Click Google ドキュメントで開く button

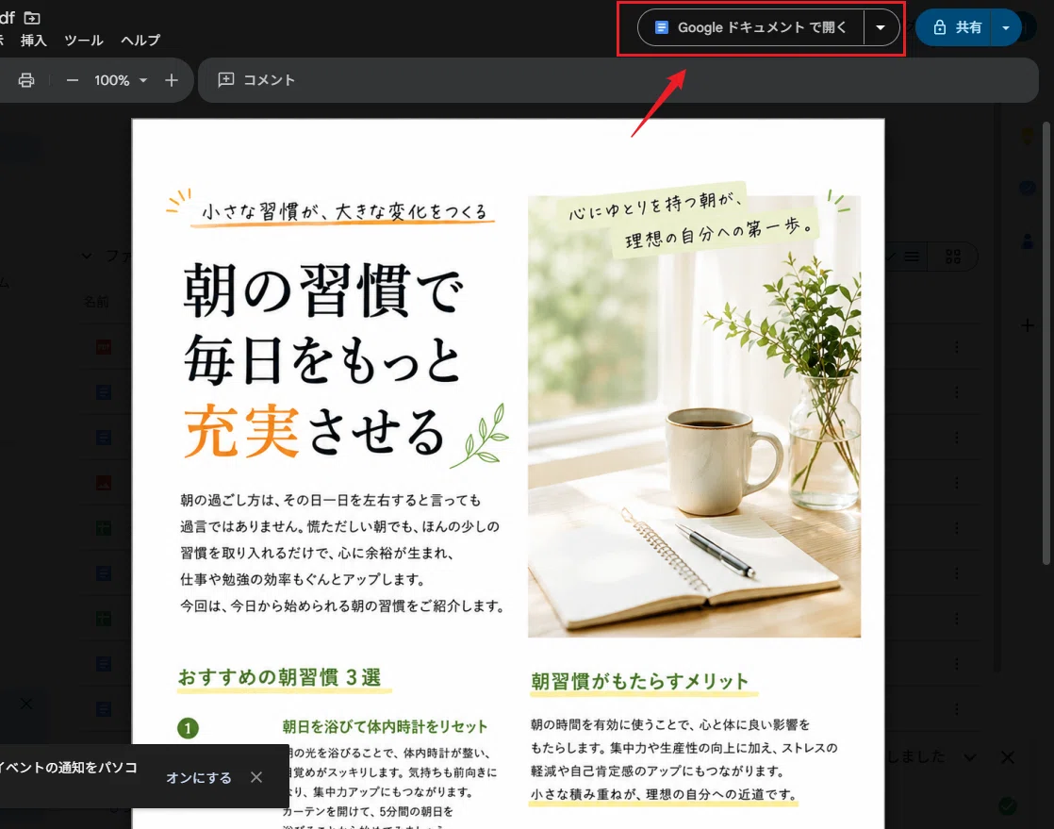[750, 27]
